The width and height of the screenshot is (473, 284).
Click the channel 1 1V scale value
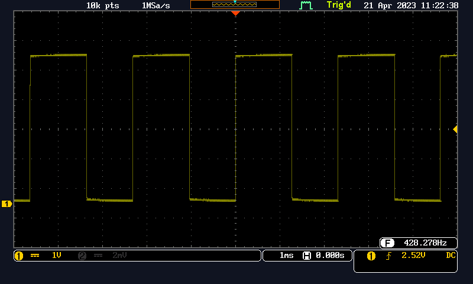click(56, 256)
